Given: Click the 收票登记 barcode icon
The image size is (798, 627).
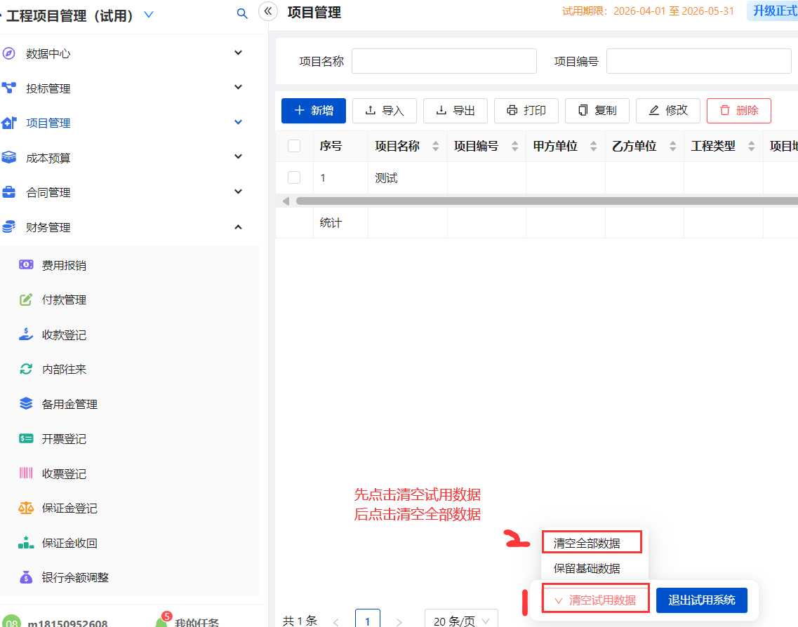Looking at the screenshot, I should (x=26, y=473).
